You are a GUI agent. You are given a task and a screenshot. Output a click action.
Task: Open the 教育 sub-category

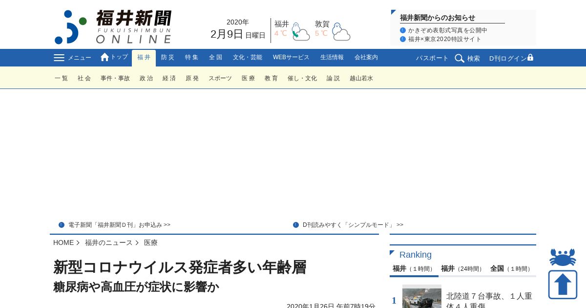271,78
